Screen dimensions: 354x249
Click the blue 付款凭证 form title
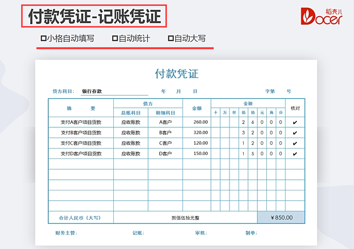coord(177,74)
